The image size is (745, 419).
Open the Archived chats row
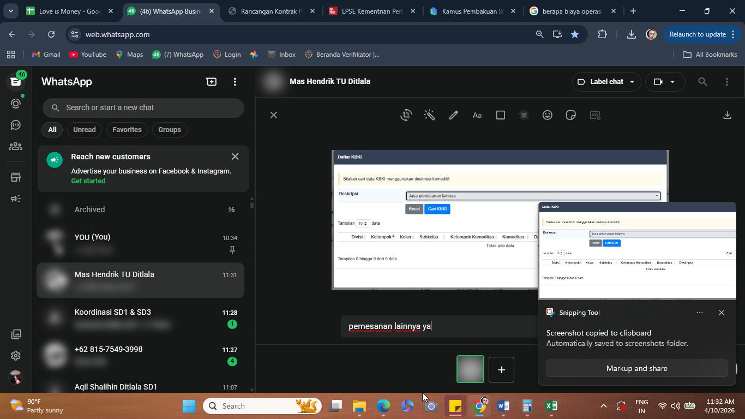pyautogui.click(x=141, y=209)
